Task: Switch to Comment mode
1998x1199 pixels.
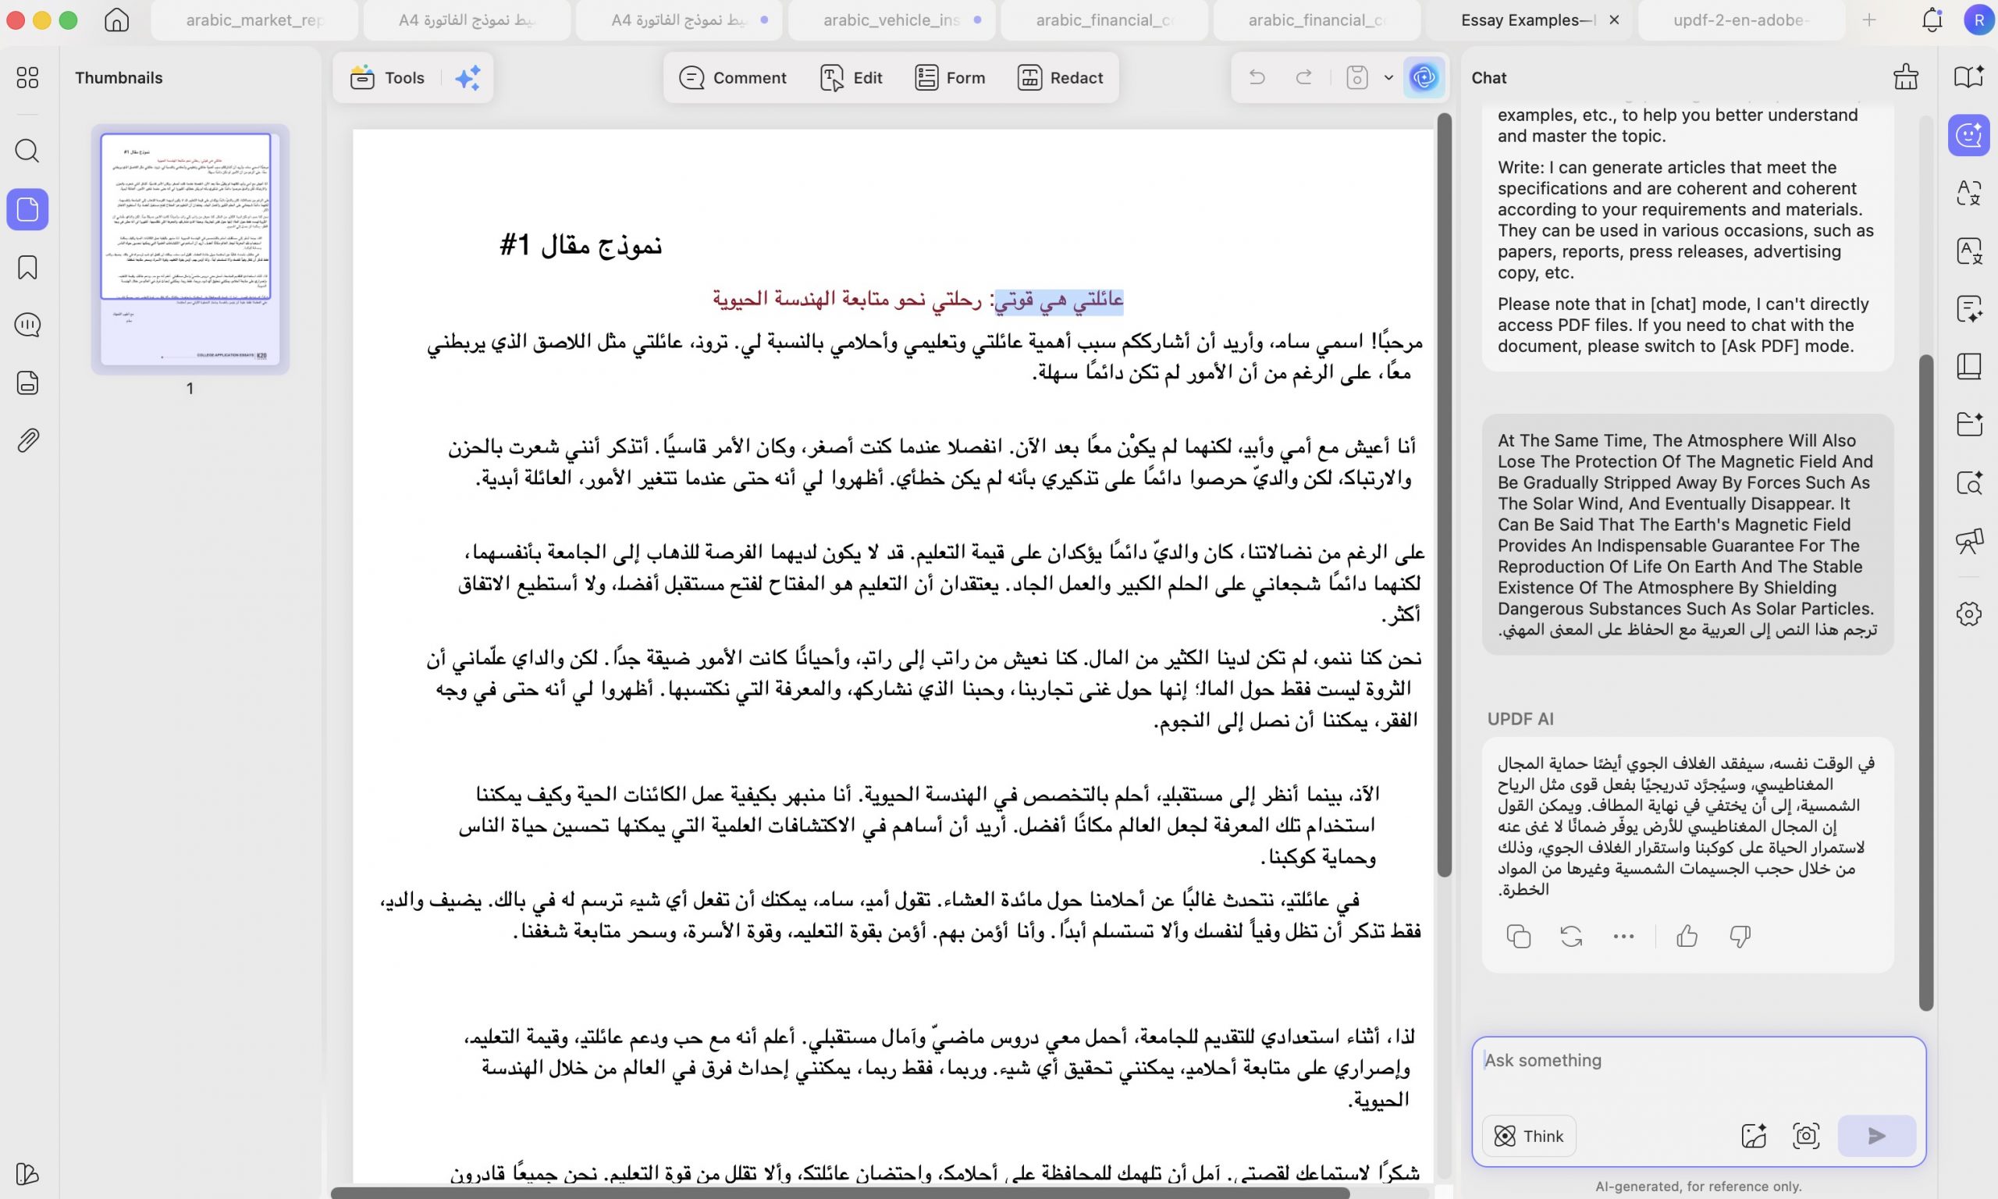Action: (733, 77)
